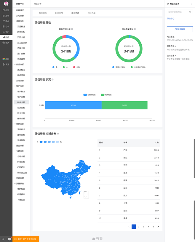Open the 店铺 (Shop) sidebar icon

pos(4,16)
